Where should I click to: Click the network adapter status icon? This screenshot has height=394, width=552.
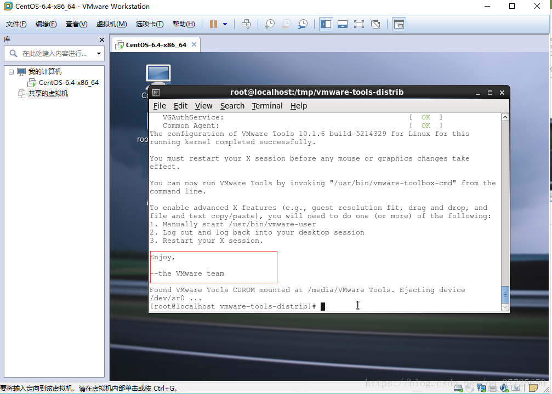(481, 388)
